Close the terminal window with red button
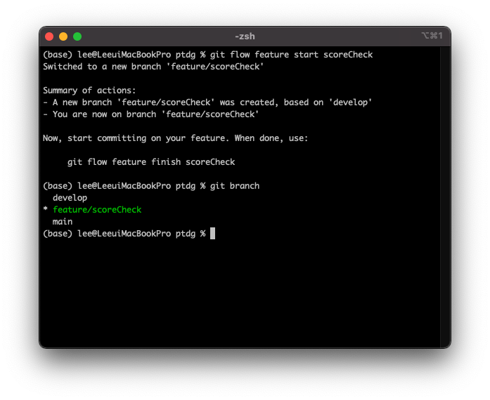 (49, 36)
